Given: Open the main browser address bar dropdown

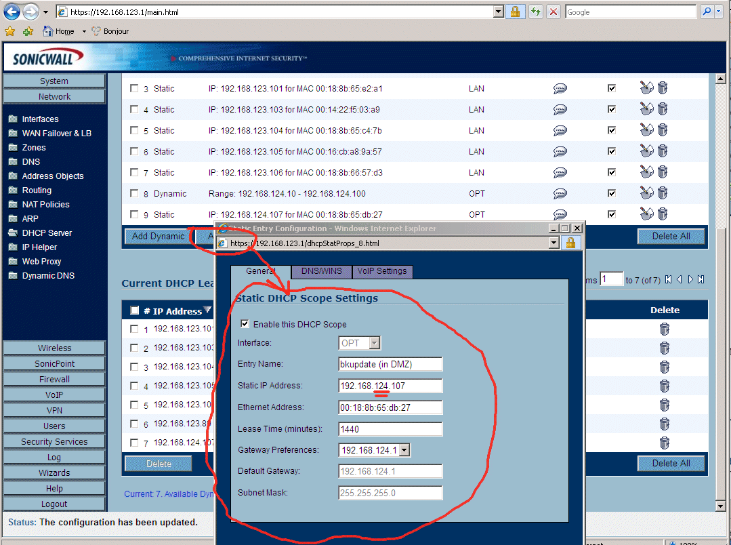Looking at the screenshot, I should (x=499, y=12).
